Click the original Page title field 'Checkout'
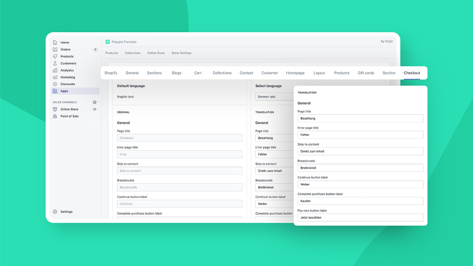 coord(180,138)
